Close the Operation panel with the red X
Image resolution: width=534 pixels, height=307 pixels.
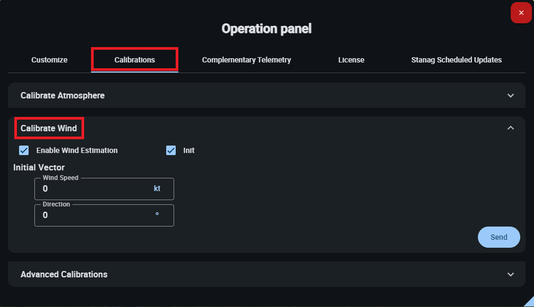[521, 13]
